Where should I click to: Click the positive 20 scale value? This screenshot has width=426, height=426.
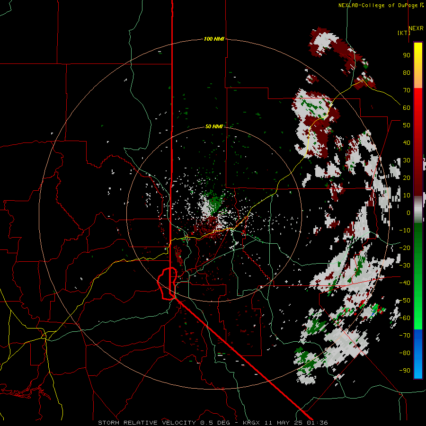407,178
